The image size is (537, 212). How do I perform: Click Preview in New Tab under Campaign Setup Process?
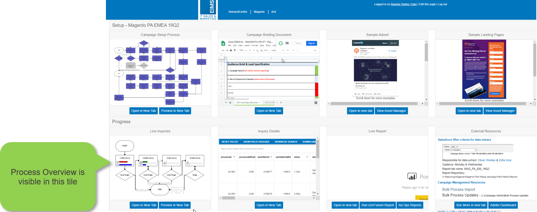(x=175, y=111)
